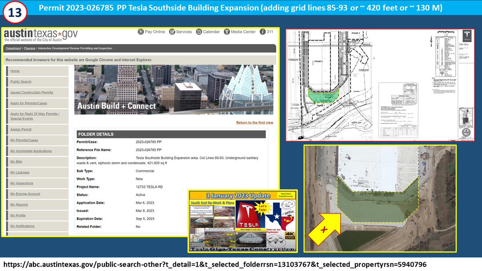Open Assign Permit in sidebar
This screenshot has height=271, width=482.
pyautogui.click(x=21, y=129)
